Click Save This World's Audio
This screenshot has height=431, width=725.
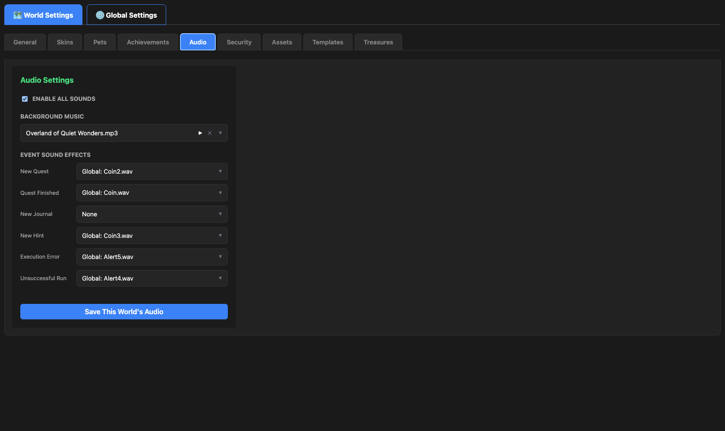coord(124,312)
